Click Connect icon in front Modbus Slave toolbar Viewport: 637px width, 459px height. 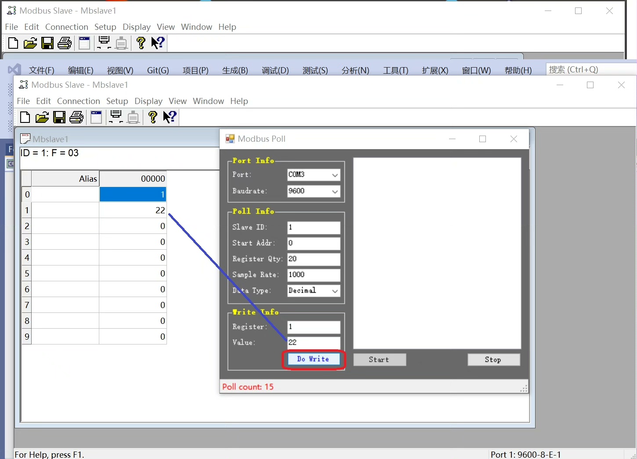point(116,117)
